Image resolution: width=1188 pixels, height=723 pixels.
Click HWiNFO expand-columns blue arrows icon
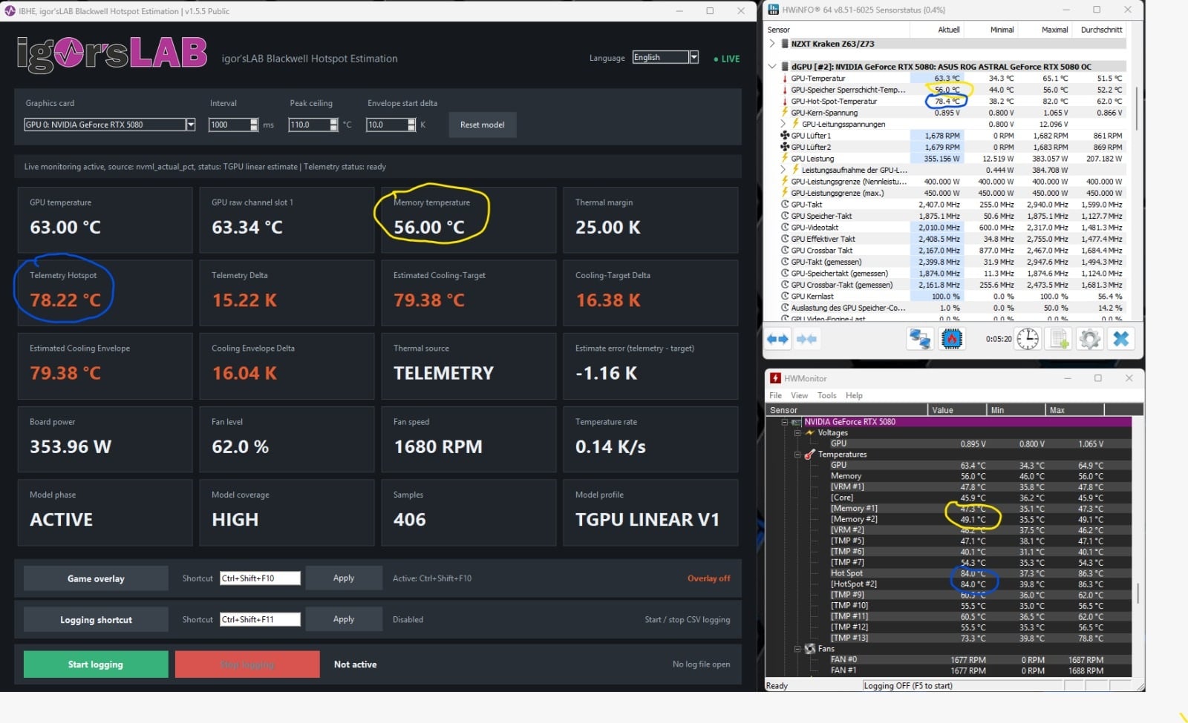tap(778, 339)
